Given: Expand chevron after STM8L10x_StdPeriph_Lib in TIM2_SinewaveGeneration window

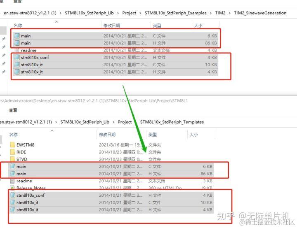Looking at the screenshot, I should pyautogui.click(x=118, y=13).
